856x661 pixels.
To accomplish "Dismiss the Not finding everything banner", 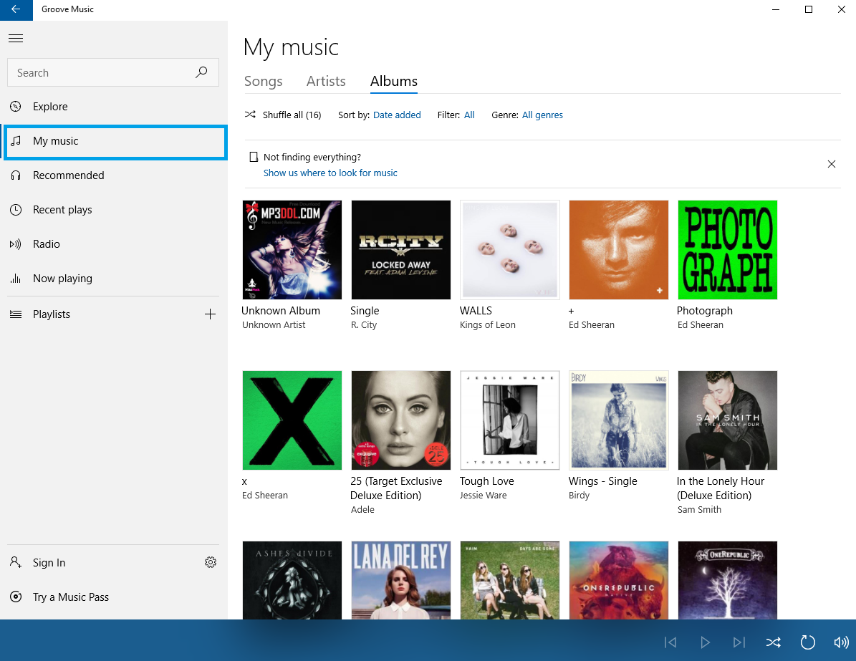I will click(832, 164).
